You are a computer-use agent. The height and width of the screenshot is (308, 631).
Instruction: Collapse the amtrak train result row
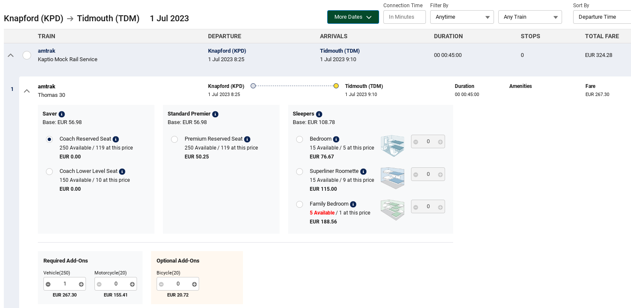11,55
